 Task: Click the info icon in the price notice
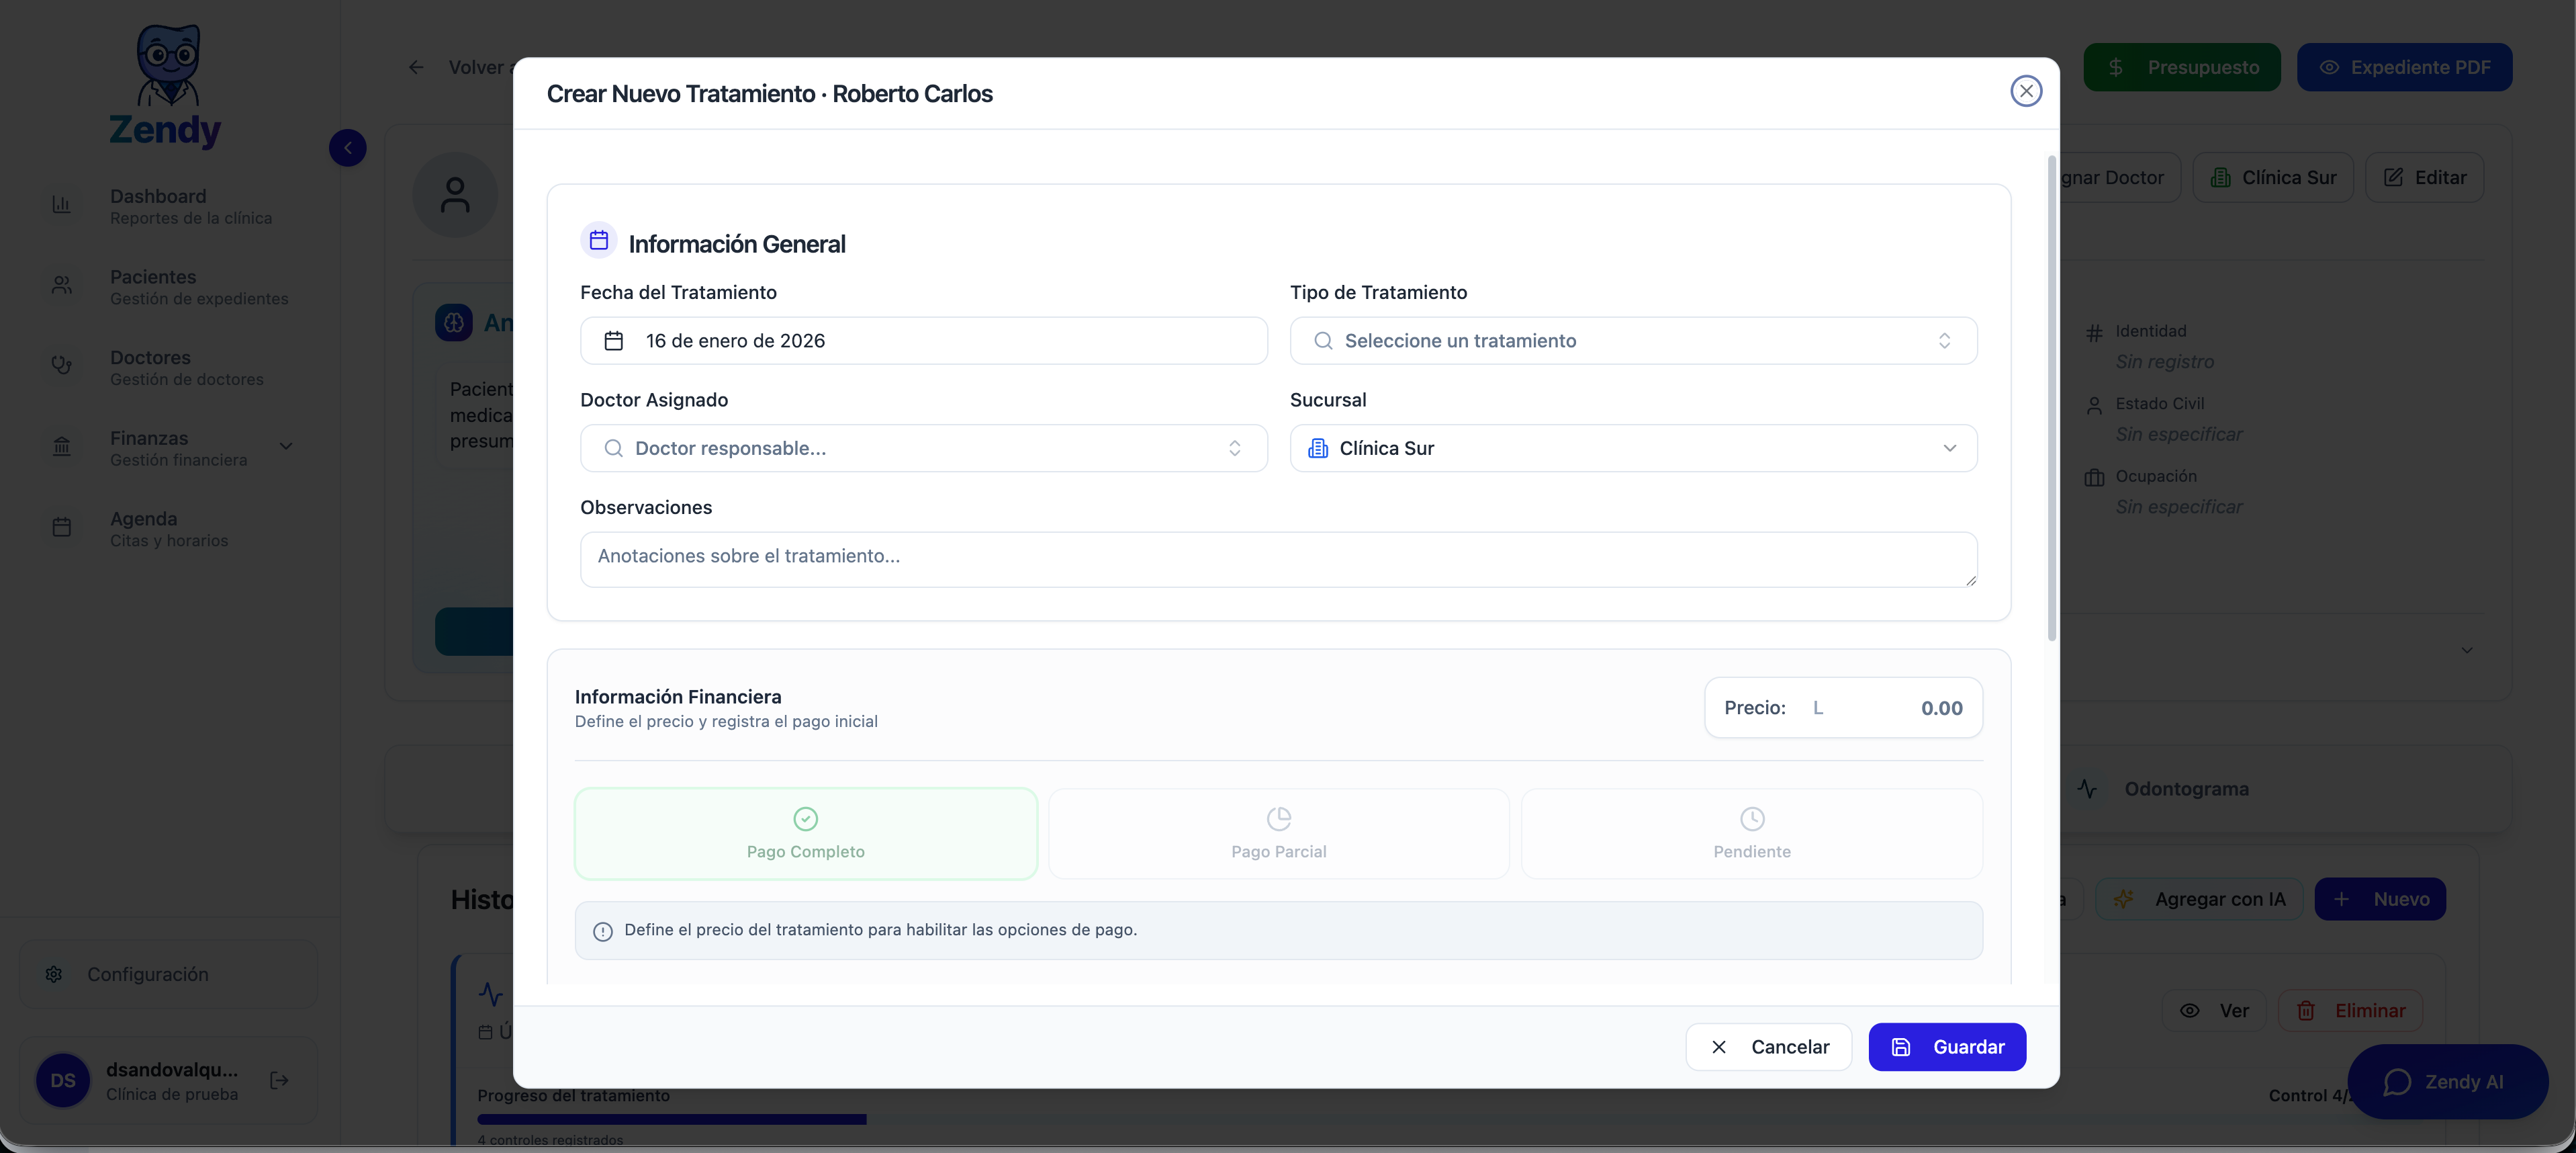click(x=603, y=931)
